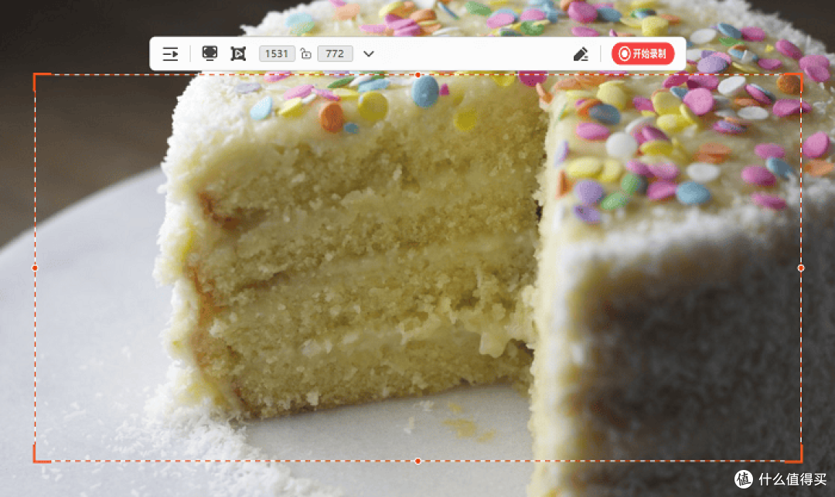Click the red 开始录制 start recording button
This screenshot has width=835, height=497.
[x=642, y=54]
